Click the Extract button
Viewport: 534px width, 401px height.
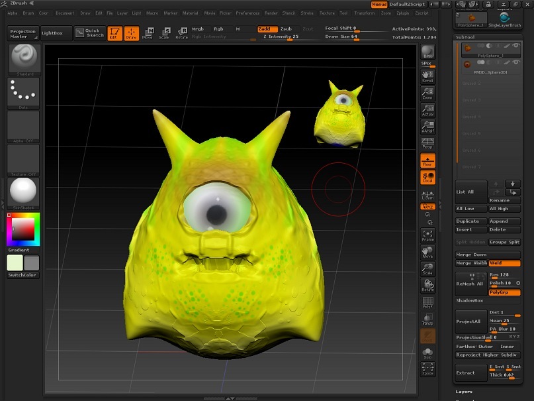click(x=471, y=372)
